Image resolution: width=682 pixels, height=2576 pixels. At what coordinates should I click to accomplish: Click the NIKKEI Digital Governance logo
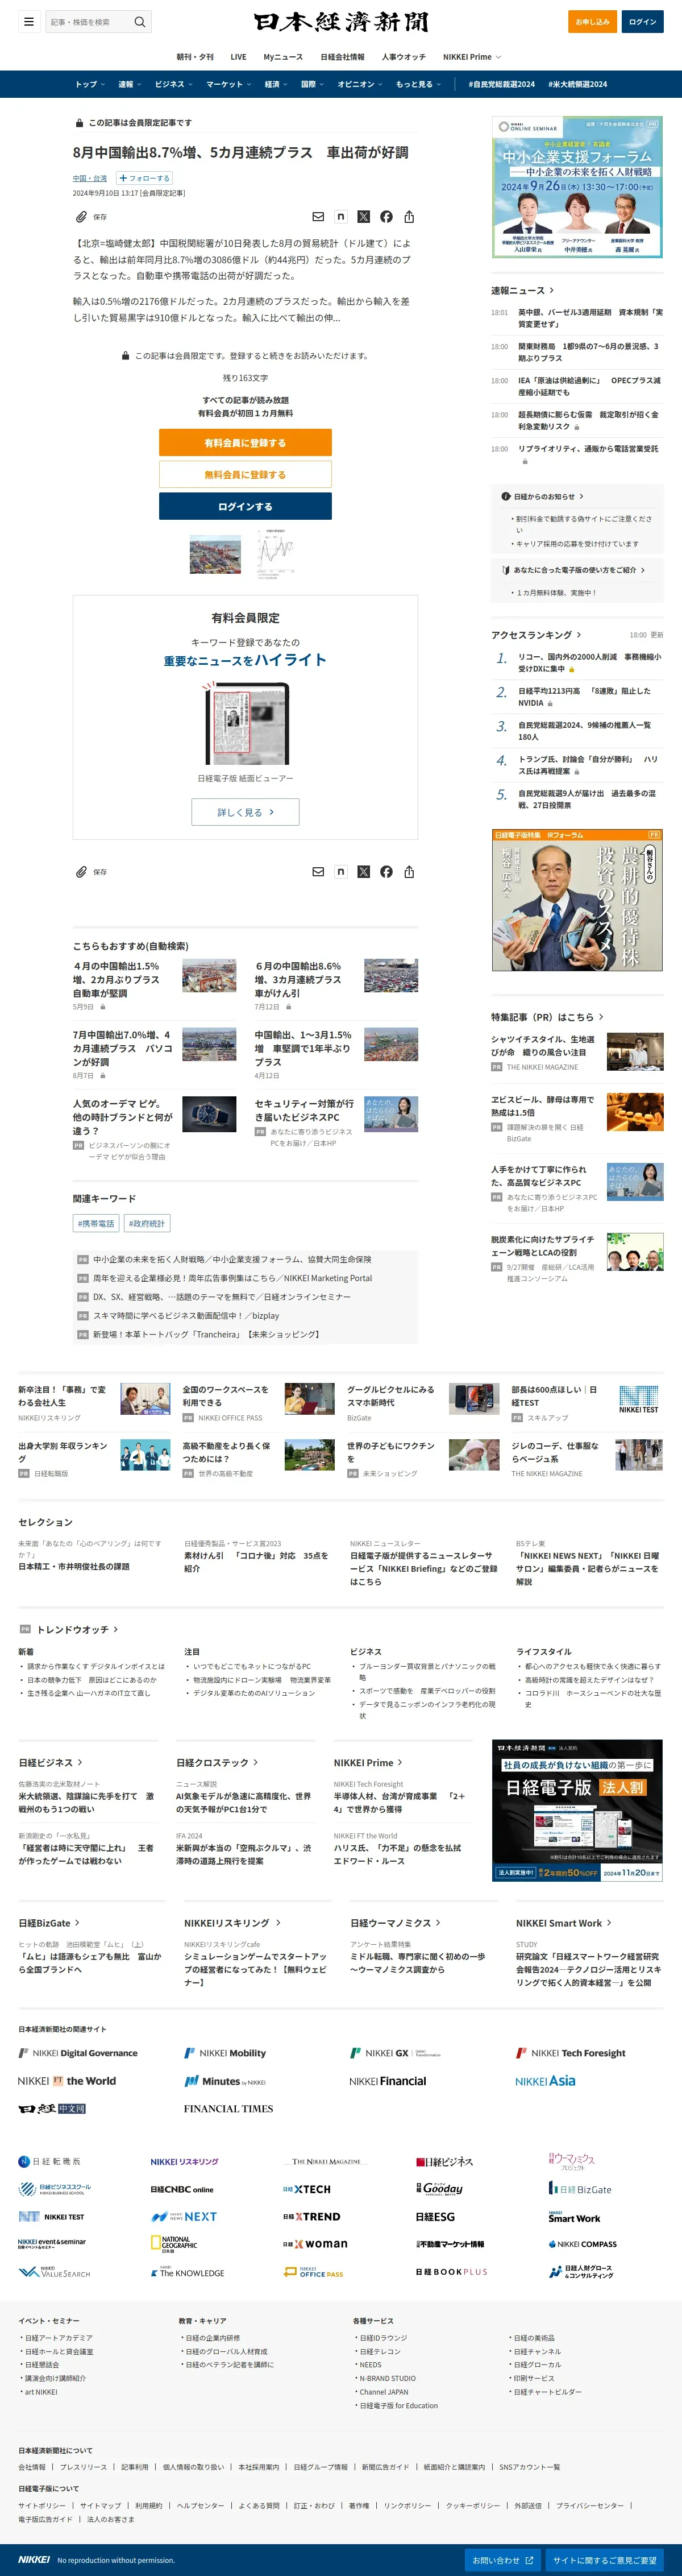pos(78,2053)
